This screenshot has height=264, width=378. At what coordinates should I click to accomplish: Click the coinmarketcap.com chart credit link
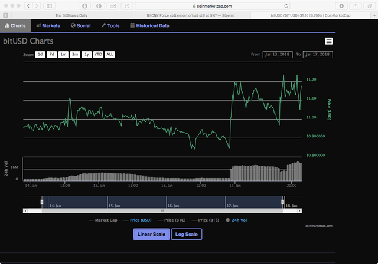click(x=319, y=226)
